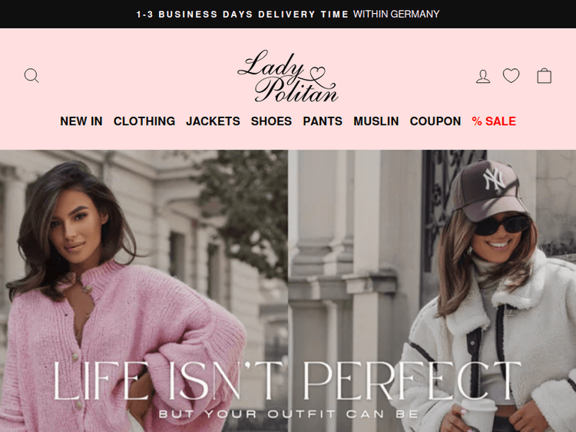Open the shopping bag cart icon

544,76
